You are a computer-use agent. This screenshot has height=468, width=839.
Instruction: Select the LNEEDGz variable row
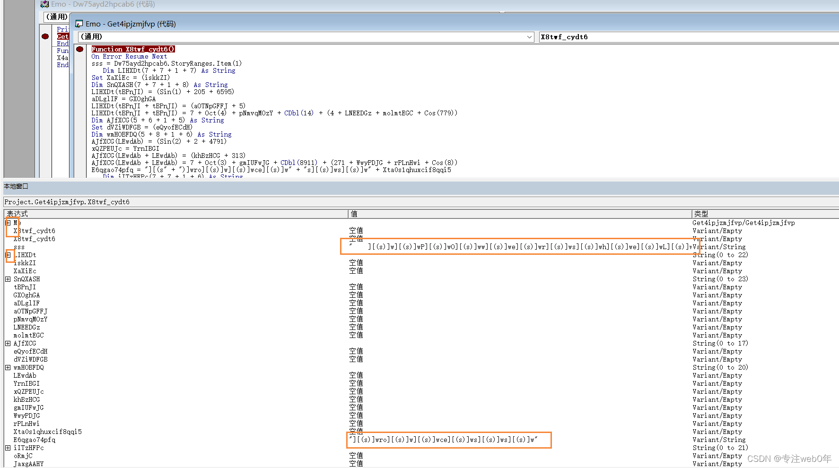tap(421, 327)
